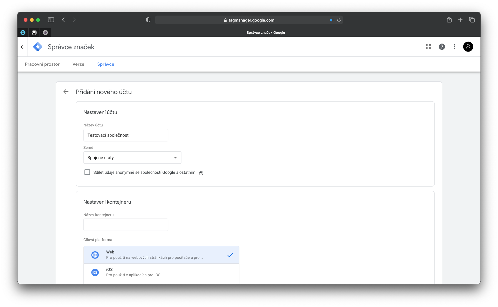Open the help question mark in header
The image size is (498, 307).
[x=442, y=47]
